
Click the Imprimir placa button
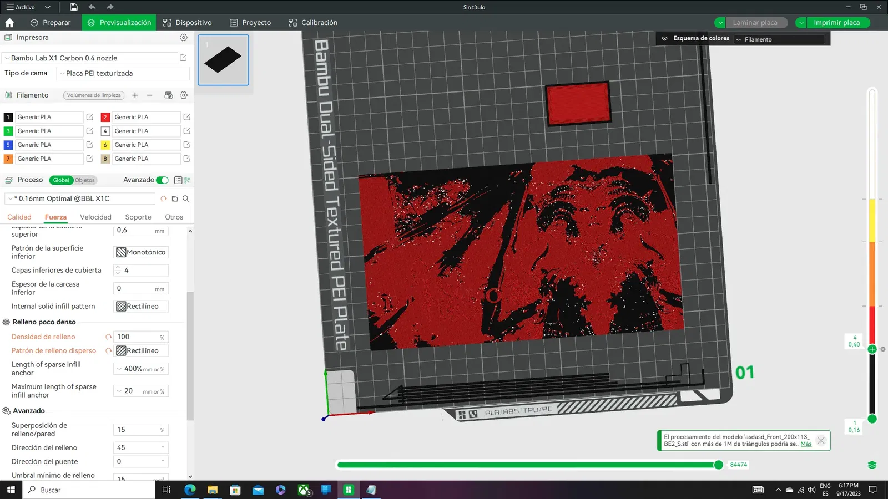click(836, 23)
